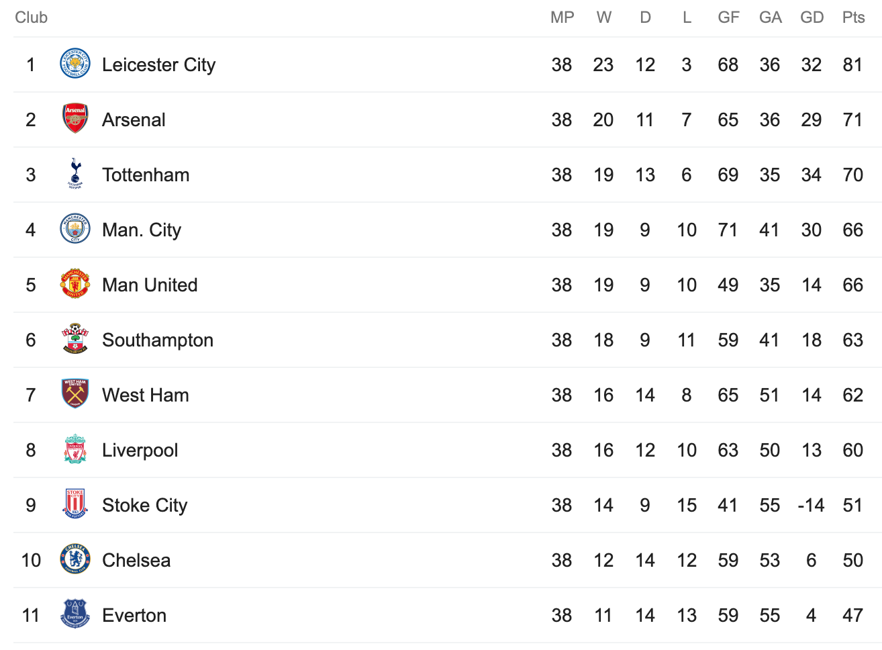
Task: Open the Leicester City team link
Action: click(158, 64)
